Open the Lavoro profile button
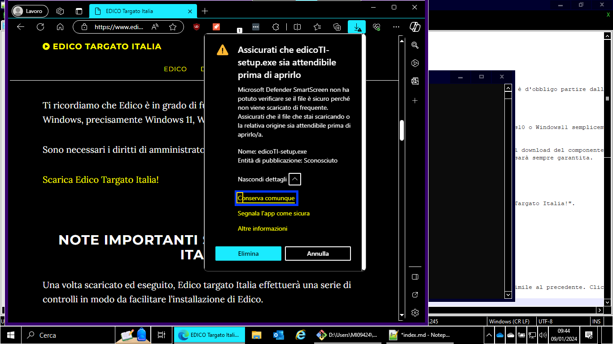The width and height of the screenshot is (613, 344). (30, 11)
